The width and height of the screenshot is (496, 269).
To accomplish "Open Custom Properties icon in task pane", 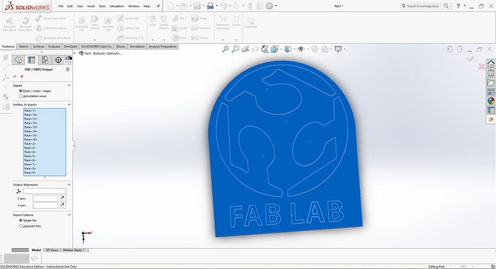I will pos(491,110).
